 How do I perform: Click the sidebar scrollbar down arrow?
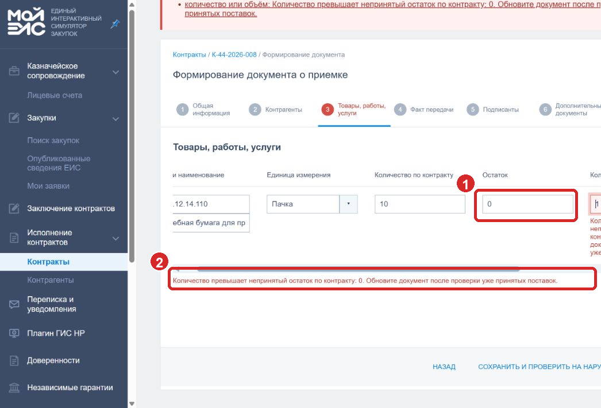pyautogui.click(x=132, y=403)
